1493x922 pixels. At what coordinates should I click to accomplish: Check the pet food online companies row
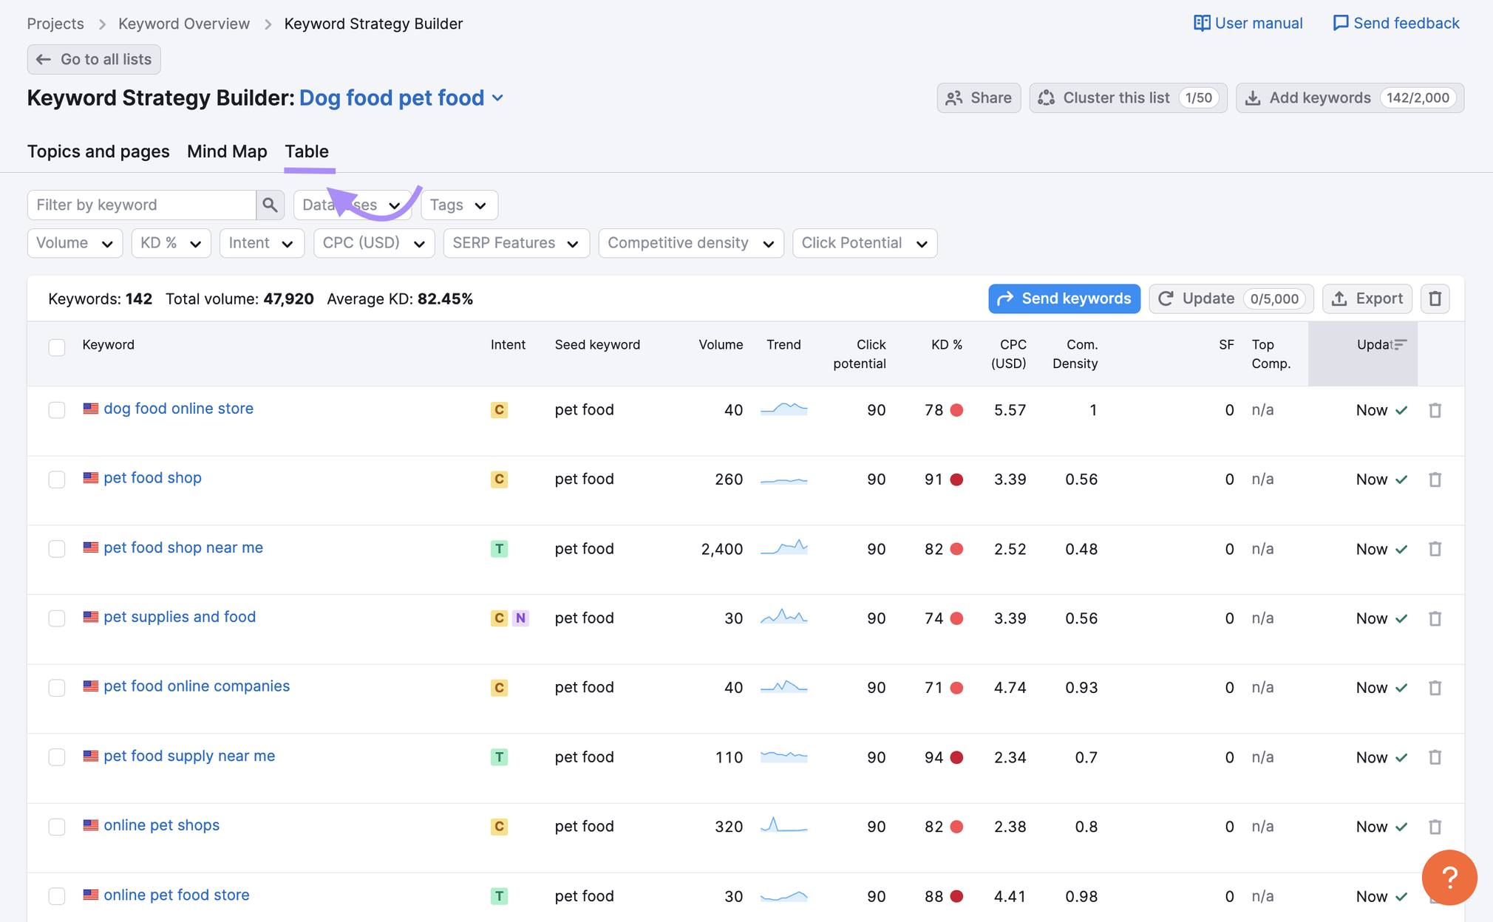click(x=57, y=688)
